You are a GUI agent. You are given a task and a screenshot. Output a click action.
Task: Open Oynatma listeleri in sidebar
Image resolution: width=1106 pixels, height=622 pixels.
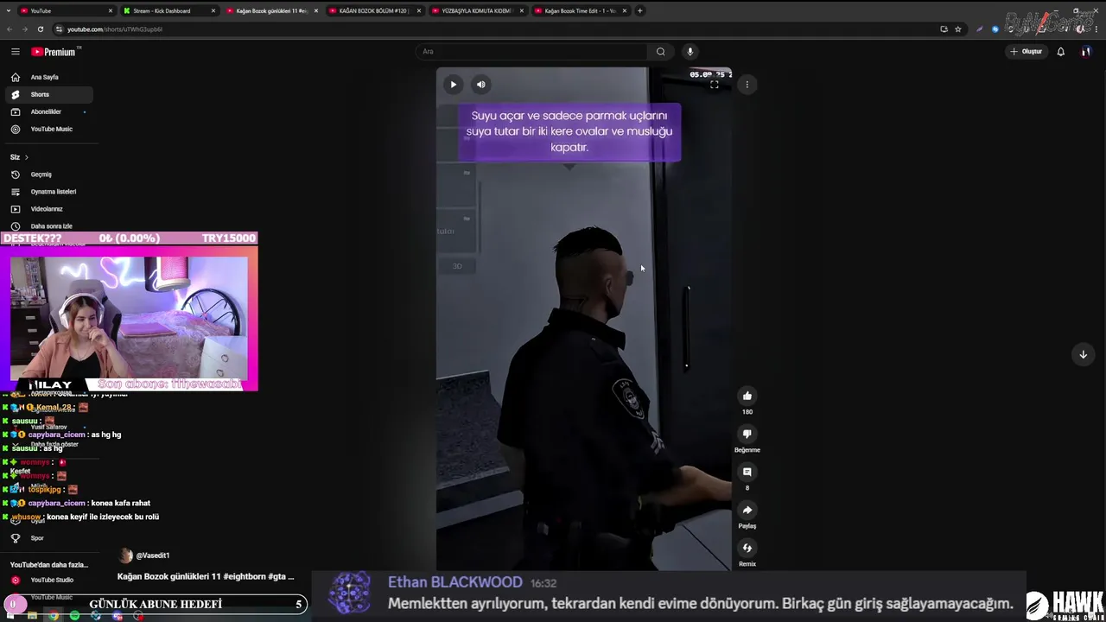pyautogui.click(x=48, y=192)
